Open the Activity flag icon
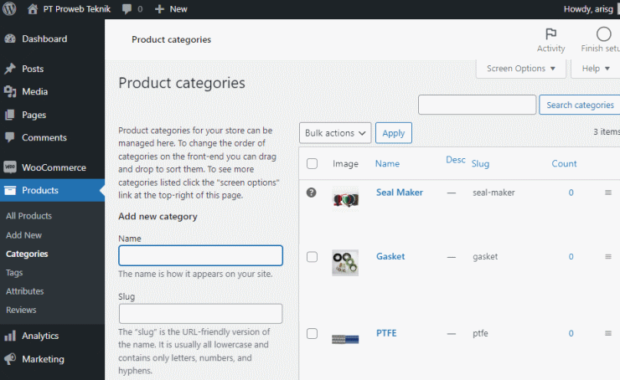 (x=550, y=34)
